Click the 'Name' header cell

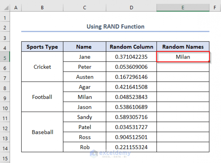84,47
